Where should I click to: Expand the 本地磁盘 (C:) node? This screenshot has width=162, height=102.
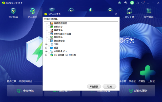click(46, 51)
